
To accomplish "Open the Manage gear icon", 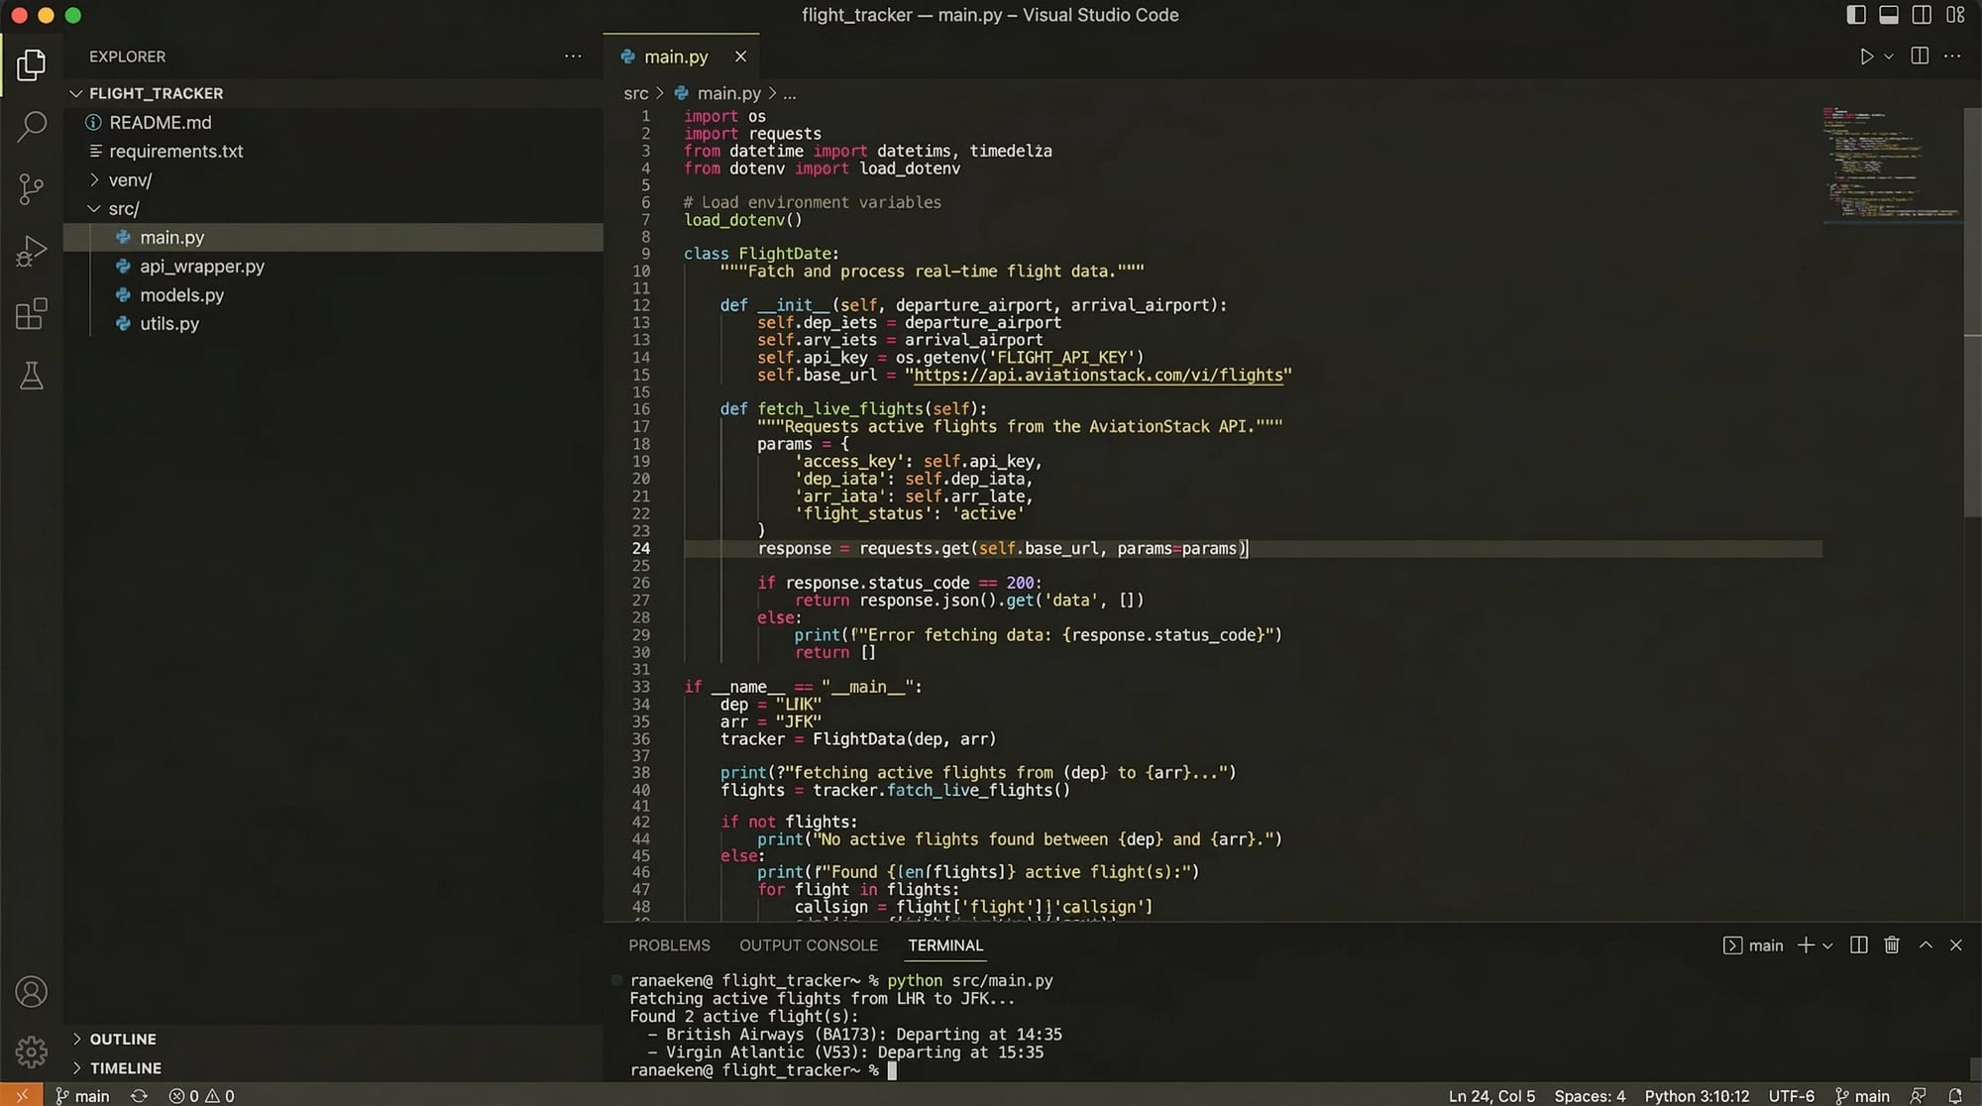I will (32, 1051).
